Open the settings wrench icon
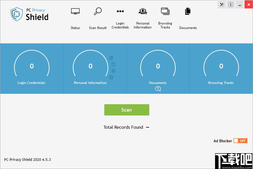Image resolution: width=253 pixels, height=169 pixels. [222, 5]
